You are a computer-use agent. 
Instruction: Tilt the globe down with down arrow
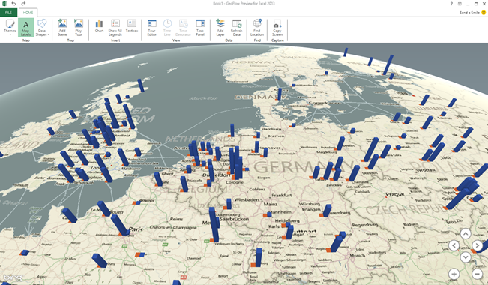tap(466, 257)
